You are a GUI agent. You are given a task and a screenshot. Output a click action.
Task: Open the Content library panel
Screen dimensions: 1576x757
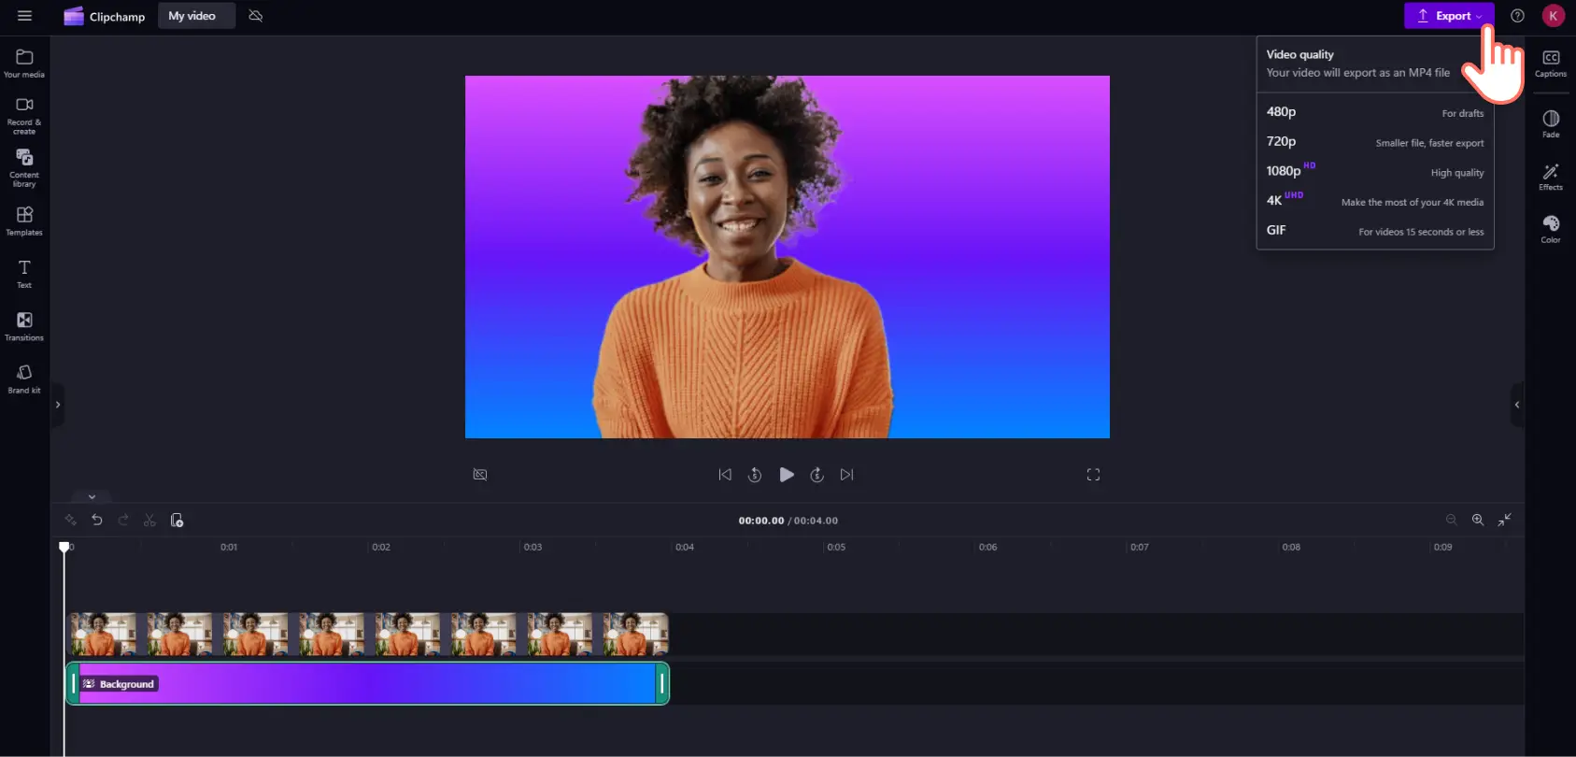click(x=24, y=168)
